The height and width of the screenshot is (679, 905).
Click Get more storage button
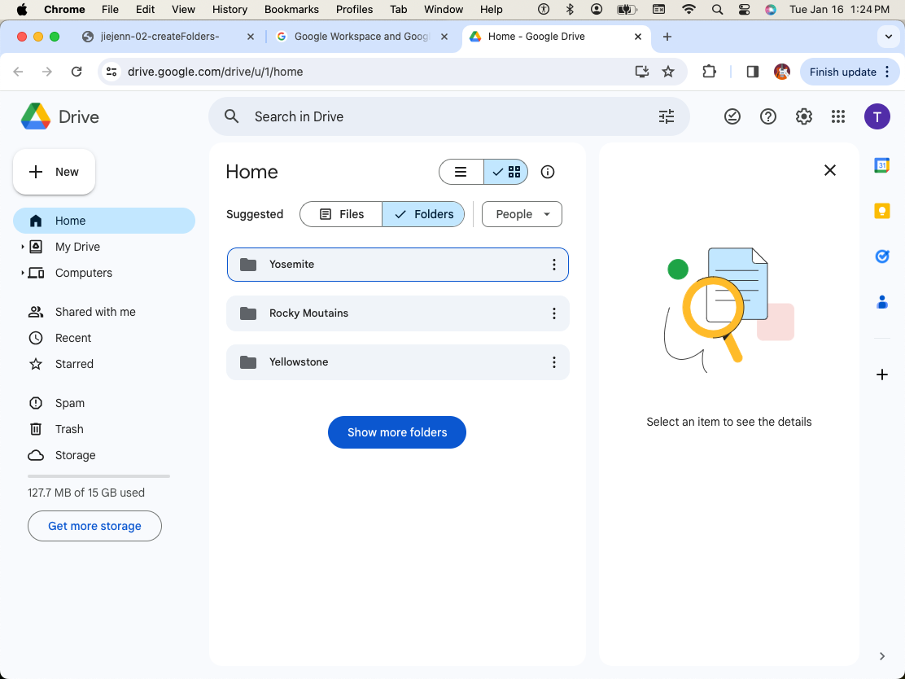[x=94, y=526]
